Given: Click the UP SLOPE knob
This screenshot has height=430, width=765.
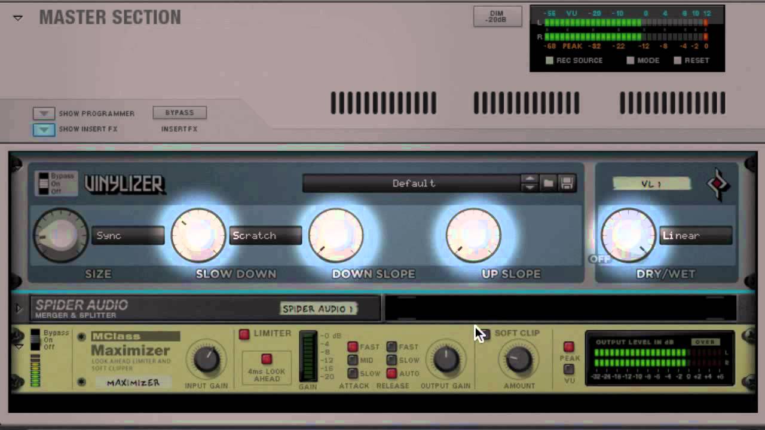Looking at the screenshot, I should (473, 235).
